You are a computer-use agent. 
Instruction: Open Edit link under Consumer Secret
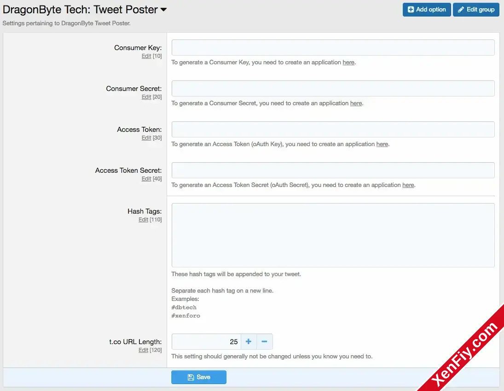(146, 97)
